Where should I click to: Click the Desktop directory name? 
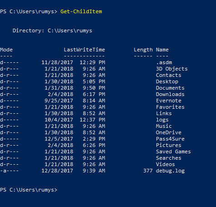point(167,82)
